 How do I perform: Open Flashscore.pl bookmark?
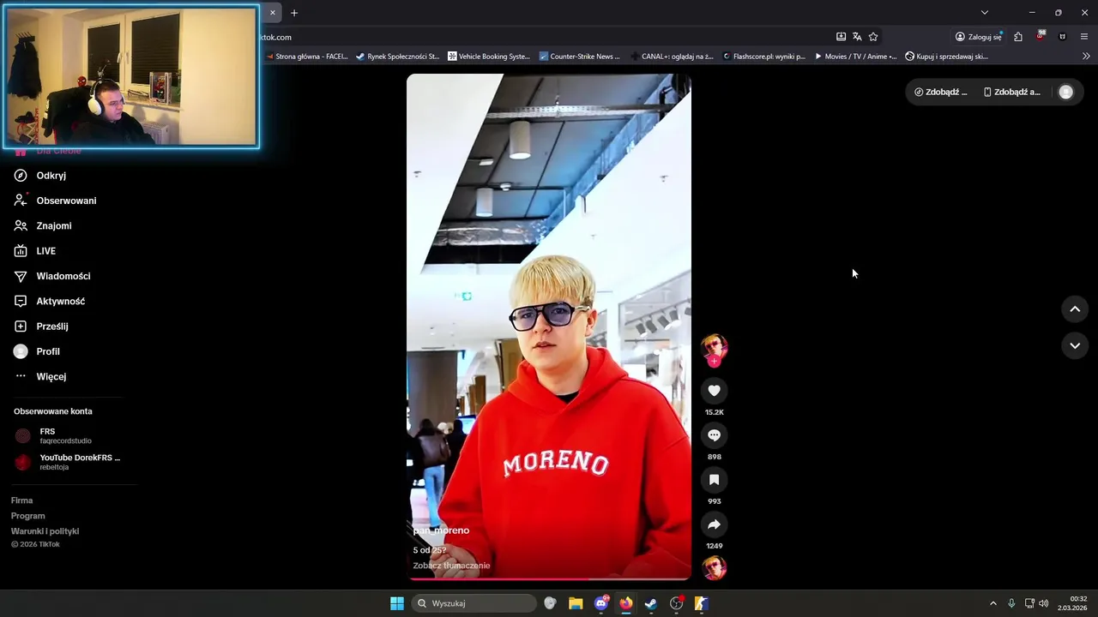click(763, 57)
